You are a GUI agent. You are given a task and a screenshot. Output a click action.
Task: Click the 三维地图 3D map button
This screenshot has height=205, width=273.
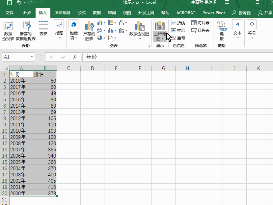[x=160, y=31]
